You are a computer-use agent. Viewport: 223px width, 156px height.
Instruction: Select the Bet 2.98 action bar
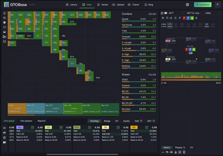(x=73, y=108)
